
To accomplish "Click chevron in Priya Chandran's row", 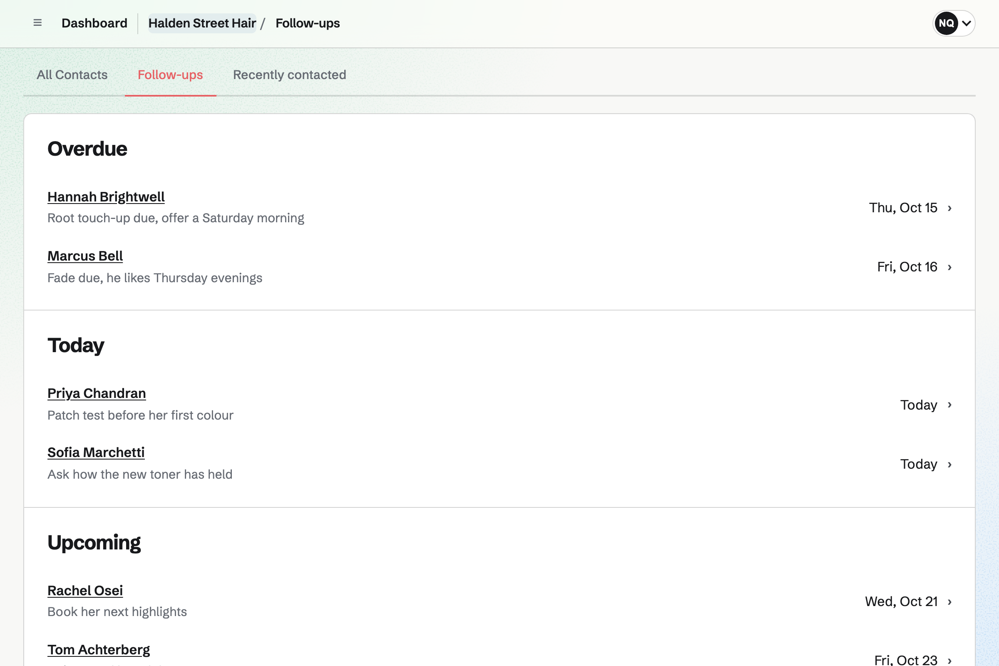I will pos(950,405).
